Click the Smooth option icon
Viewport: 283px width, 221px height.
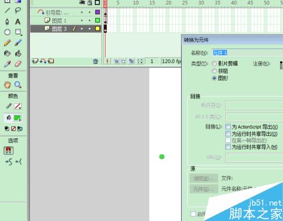click(8, 161)
